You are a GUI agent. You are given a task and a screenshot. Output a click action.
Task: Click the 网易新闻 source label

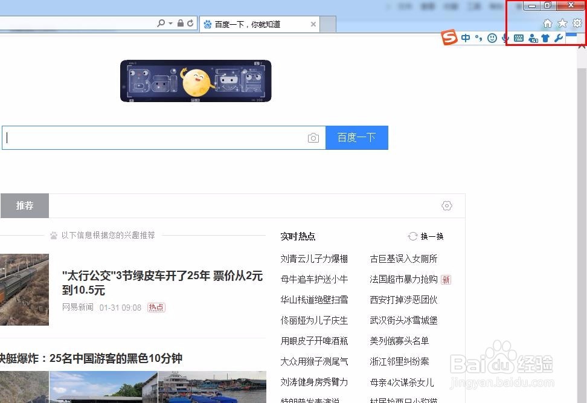point(77,308)
